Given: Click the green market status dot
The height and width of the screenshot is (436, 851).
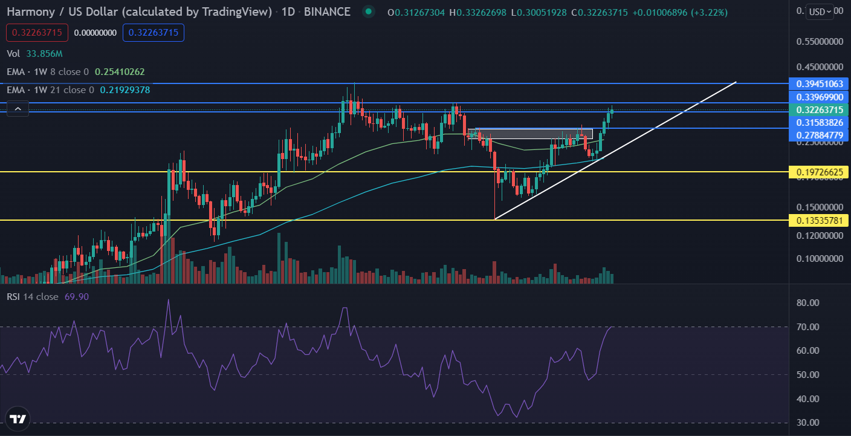Looking at the screenshot, I should pyautogui.click(x=368, y=12).
